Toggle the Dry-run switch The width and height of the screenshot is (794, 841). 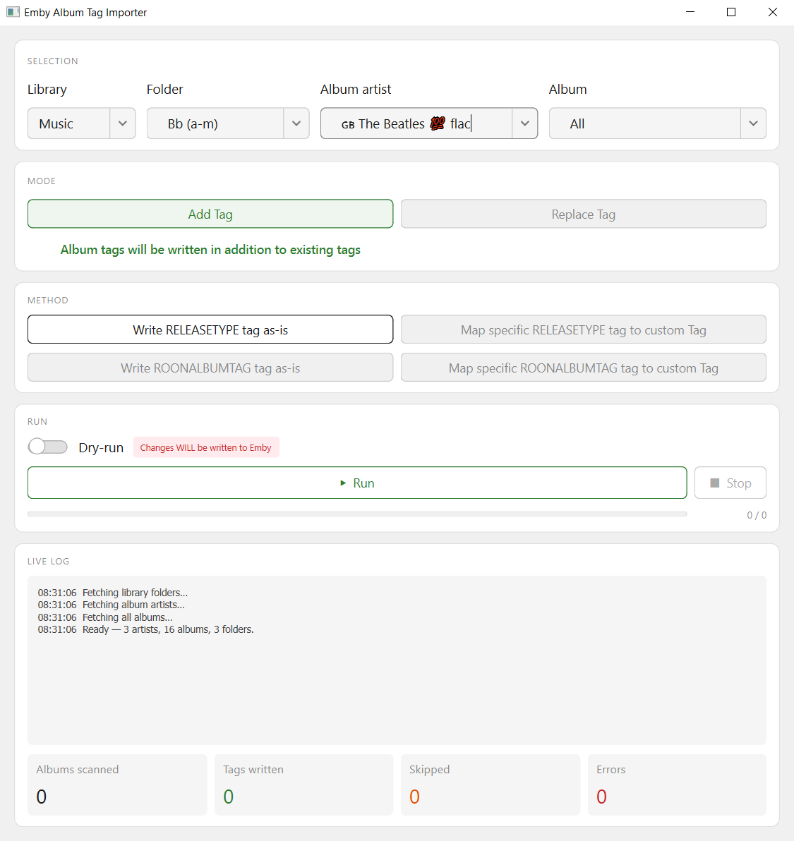click(48, 447)
